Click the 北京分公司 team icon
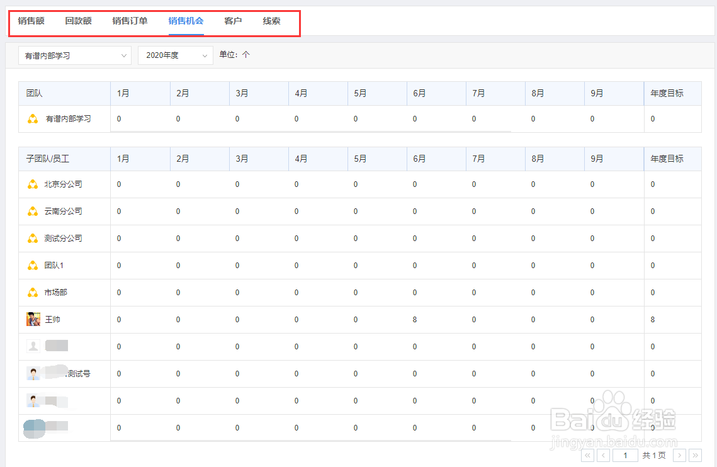 33,184
